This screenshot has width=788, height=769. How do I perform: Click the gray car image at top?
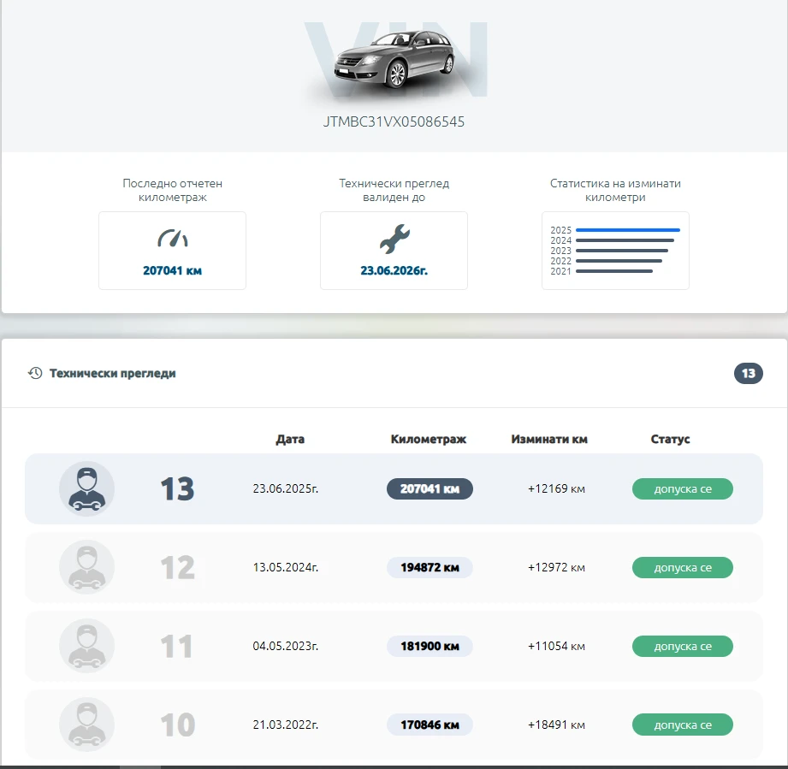(x=394, y=60)
